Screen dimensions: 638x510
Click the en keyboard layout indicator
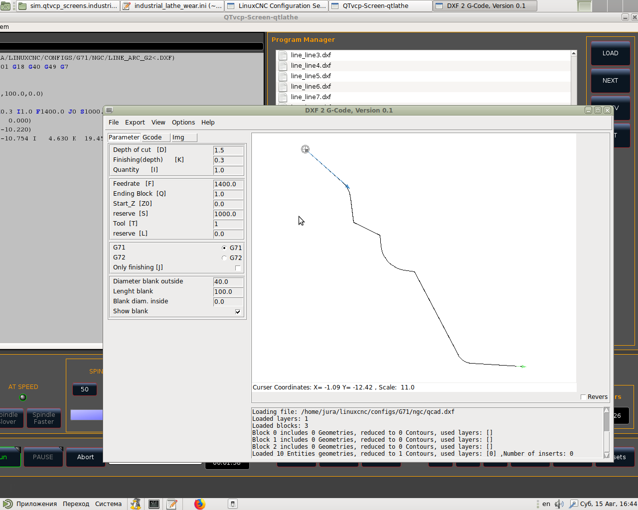[x=546, y=504]
